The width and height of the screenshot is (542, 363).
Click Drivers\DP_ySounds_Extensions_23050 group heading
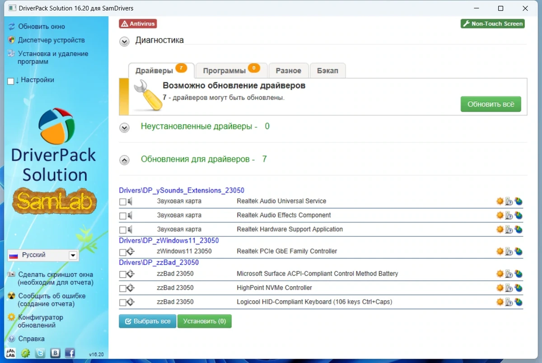pyautogui.click(x=182, y=190)
